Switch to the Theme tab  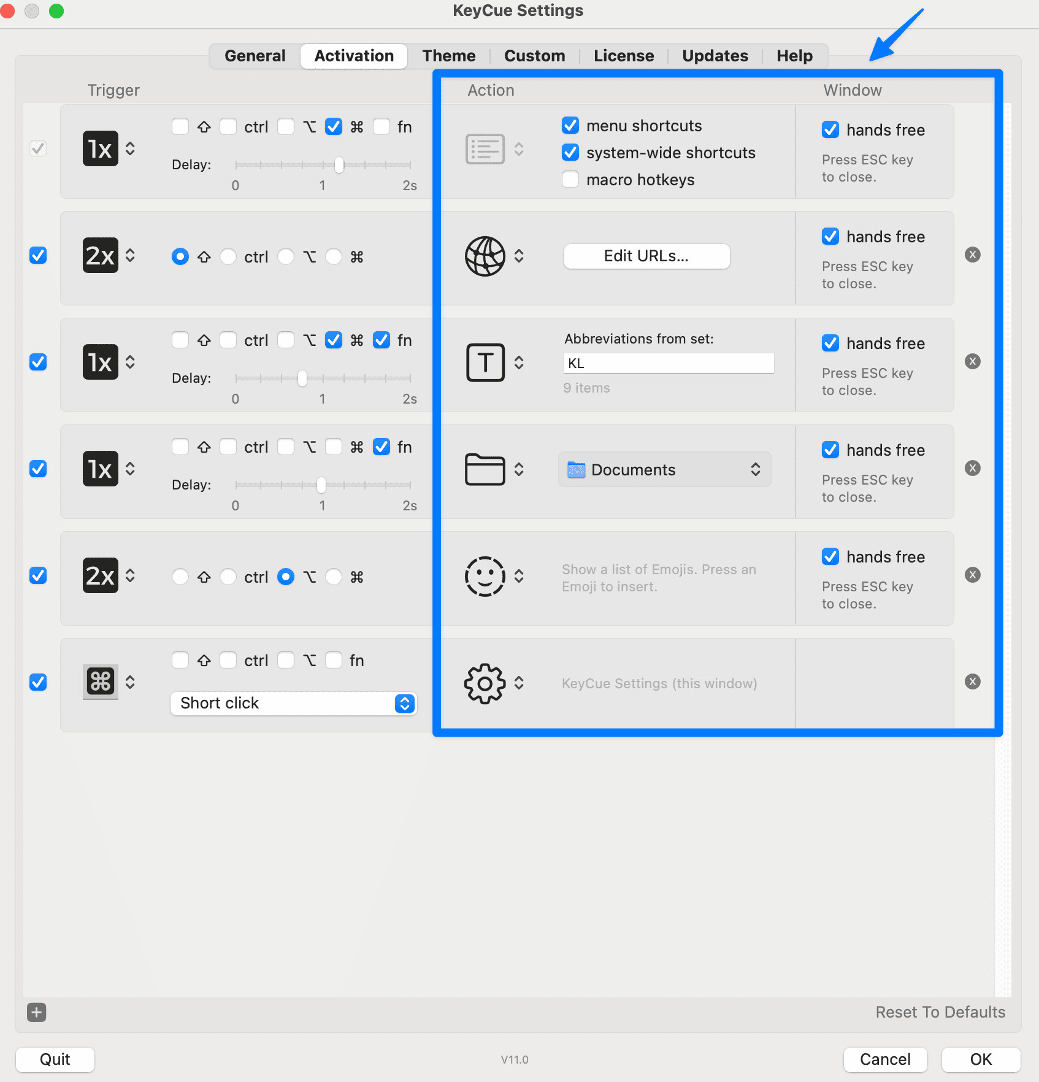point(449,56)
